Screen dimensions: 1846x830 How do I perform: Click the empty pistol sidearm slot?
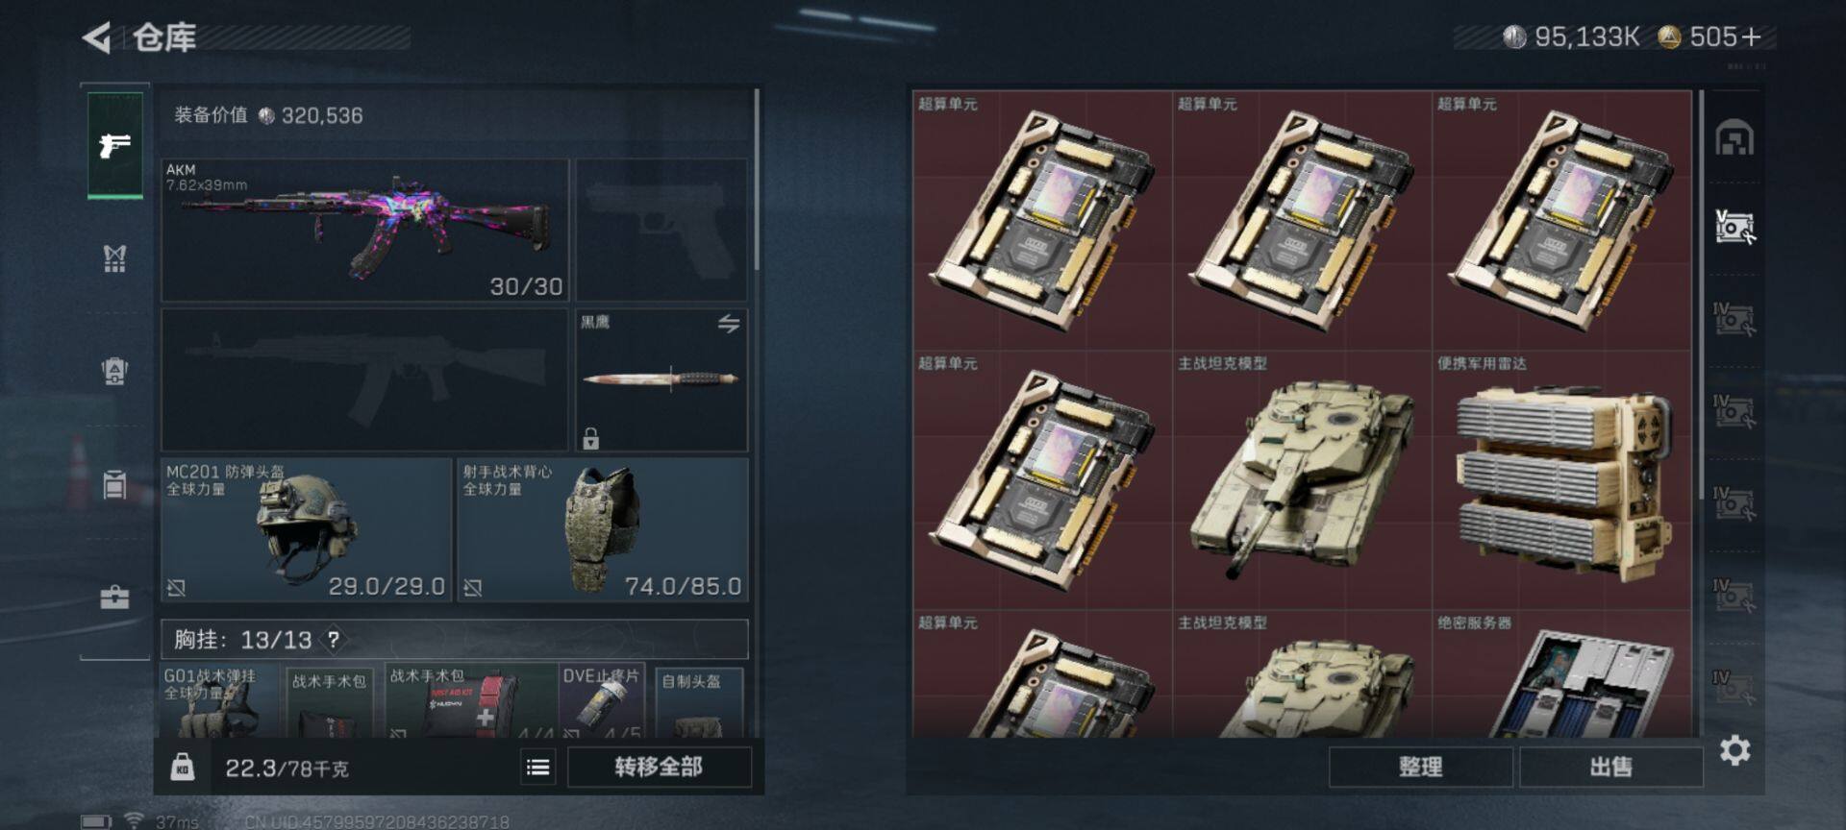(661, 231)
